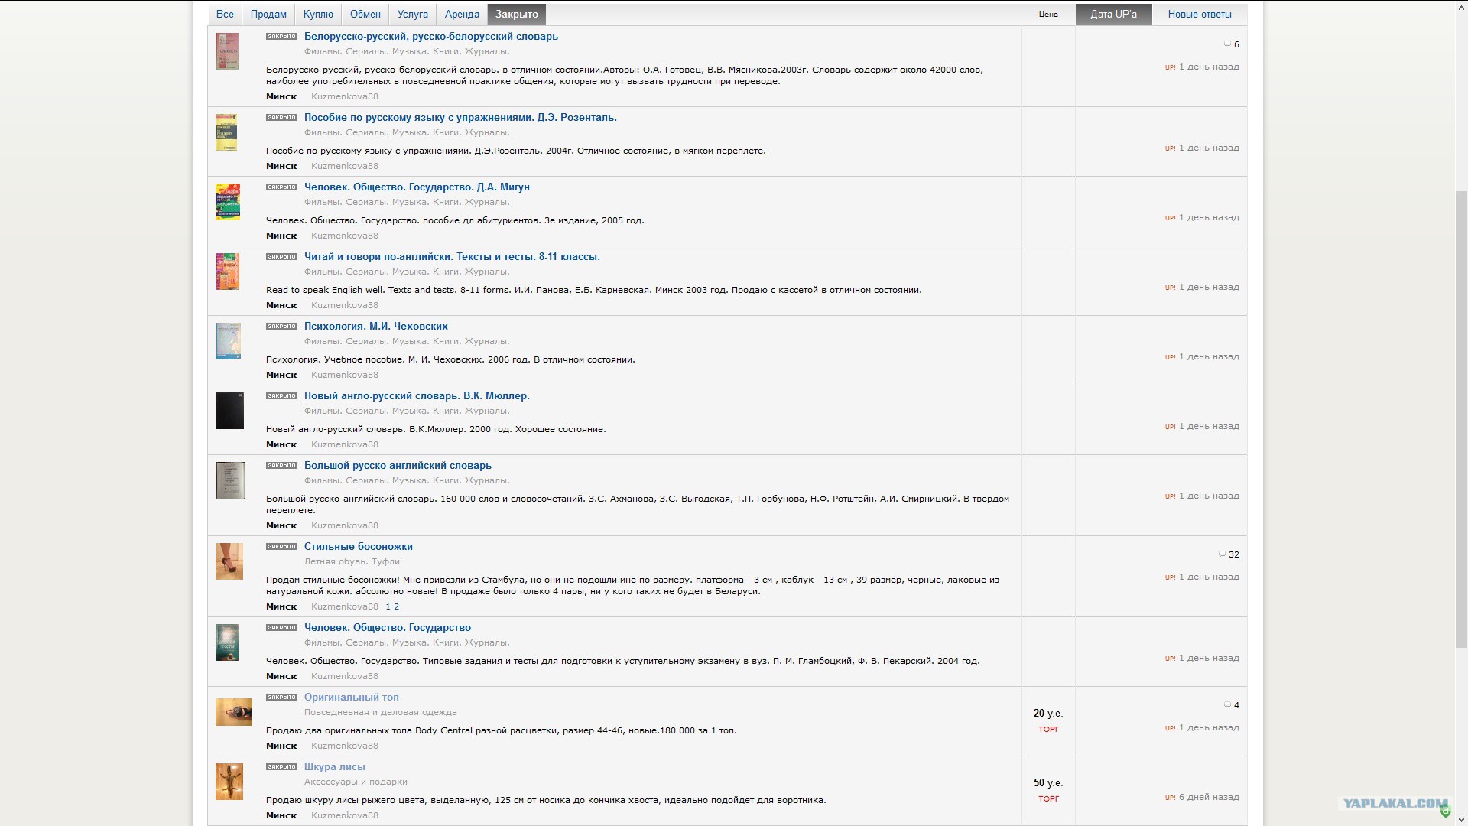The height and width of the screenshot is (826, 1468).
Task: Go to page 2 of the босоножки topic
Action: pos(396,607)
